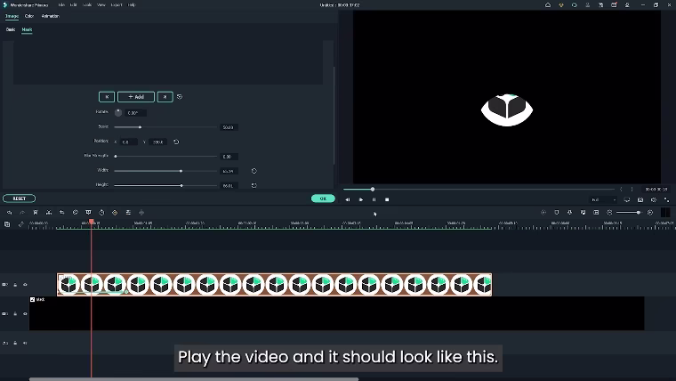
Task: Adjust the Width slider handle
Action: [181, 171]
